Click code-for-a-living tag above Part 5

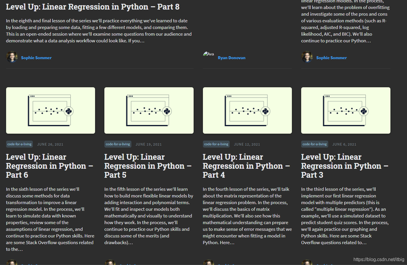pyautogui.click(x=118, y=144)
